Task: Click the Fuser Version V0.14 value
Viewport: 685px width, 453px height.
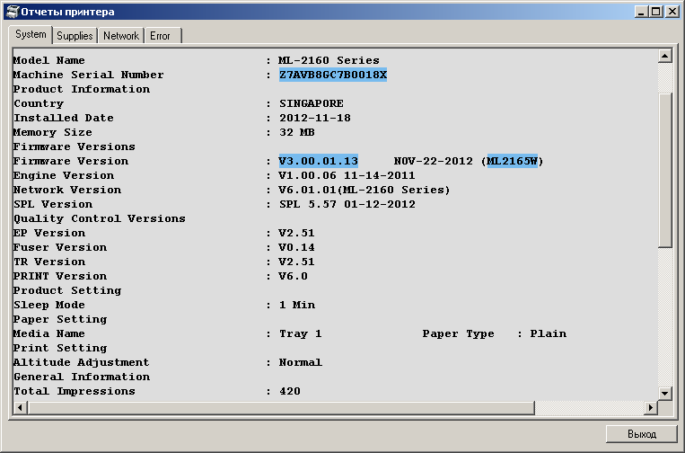Action: [296, 247]
